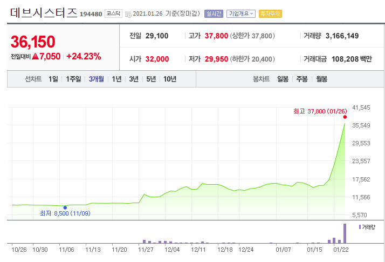Image resolution: width=385 pixels, height=262 pixels.
Task: Click the tallest volume bar near 01/22
Action: pos(345,233)
